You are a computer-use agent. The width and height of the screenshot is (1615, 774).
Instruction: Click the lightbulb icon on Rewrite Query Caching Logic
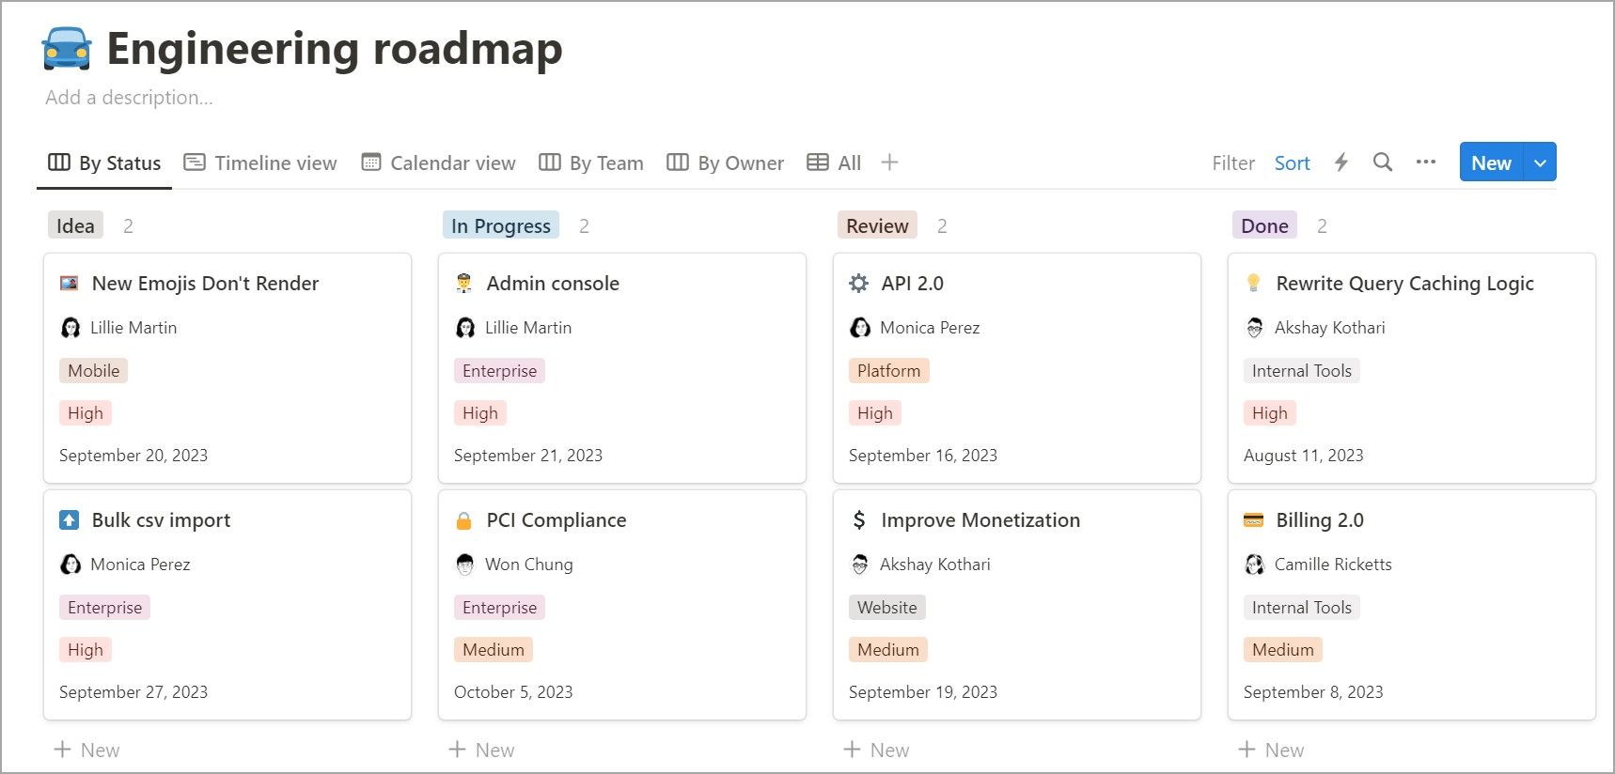click(x=1254, y=283)
